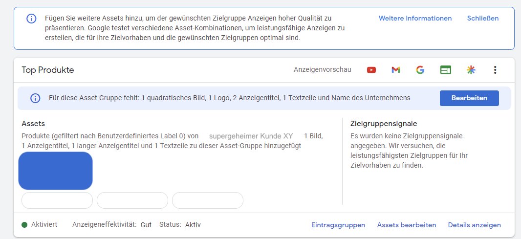Open the Weitere Informationen link
This screenshot has height=239, width=521.
tap(415, 18)
